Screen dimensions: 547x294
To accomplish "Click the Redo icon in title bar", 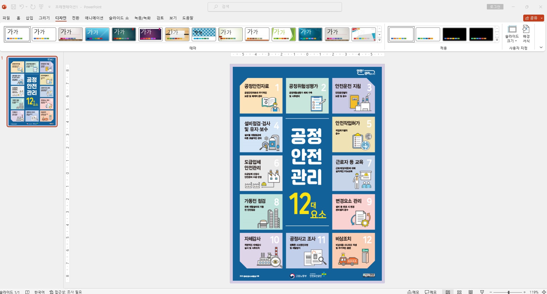I will click(33, 7).
